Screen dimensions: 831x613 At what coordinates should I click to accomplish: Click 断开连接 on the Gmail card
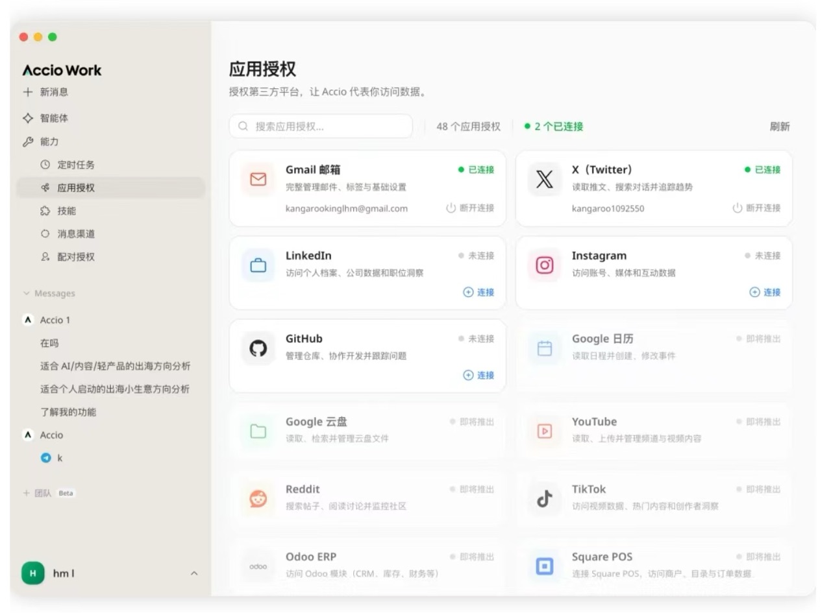click(x=470, y=208)
